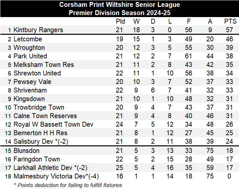This screenshot has height=189, width=239.
Task: Click the W column header
Action: point(136,21)
